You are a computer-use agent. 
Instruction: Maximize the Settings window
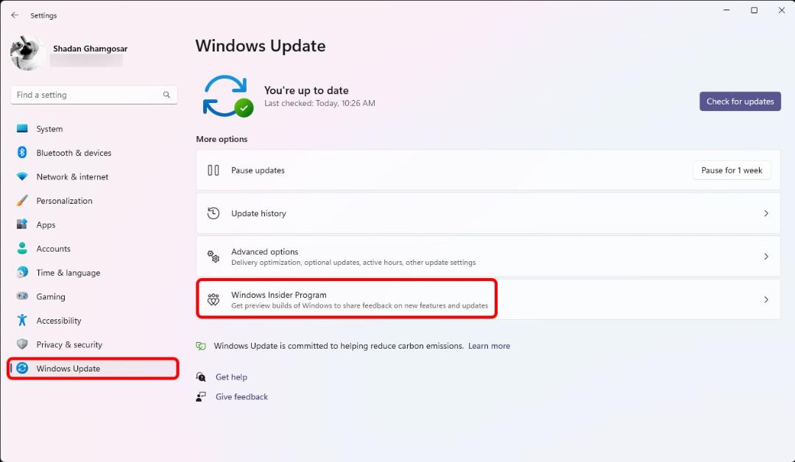pos(754,10)
